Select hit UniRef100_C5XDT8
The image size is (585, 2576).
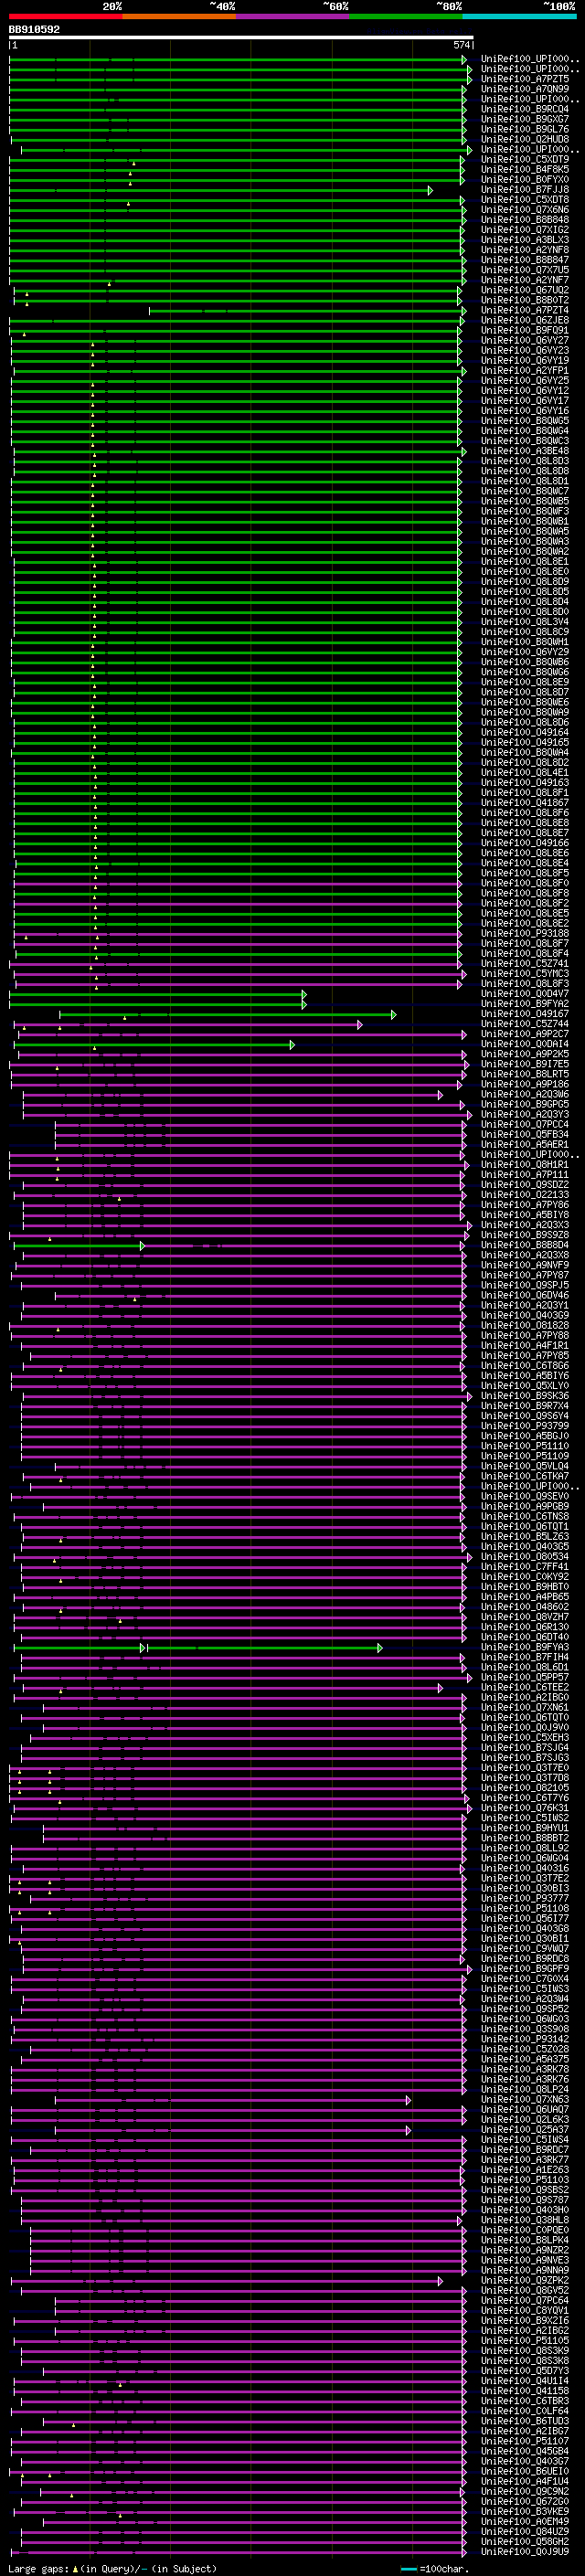(x=525, y=199)
